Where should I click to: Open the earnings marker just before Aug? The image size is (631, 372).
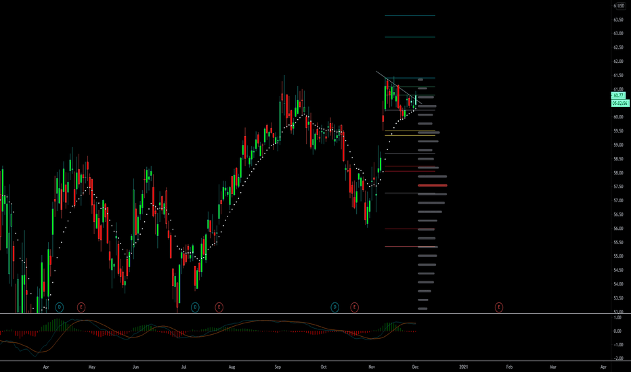tap(219, 307)
